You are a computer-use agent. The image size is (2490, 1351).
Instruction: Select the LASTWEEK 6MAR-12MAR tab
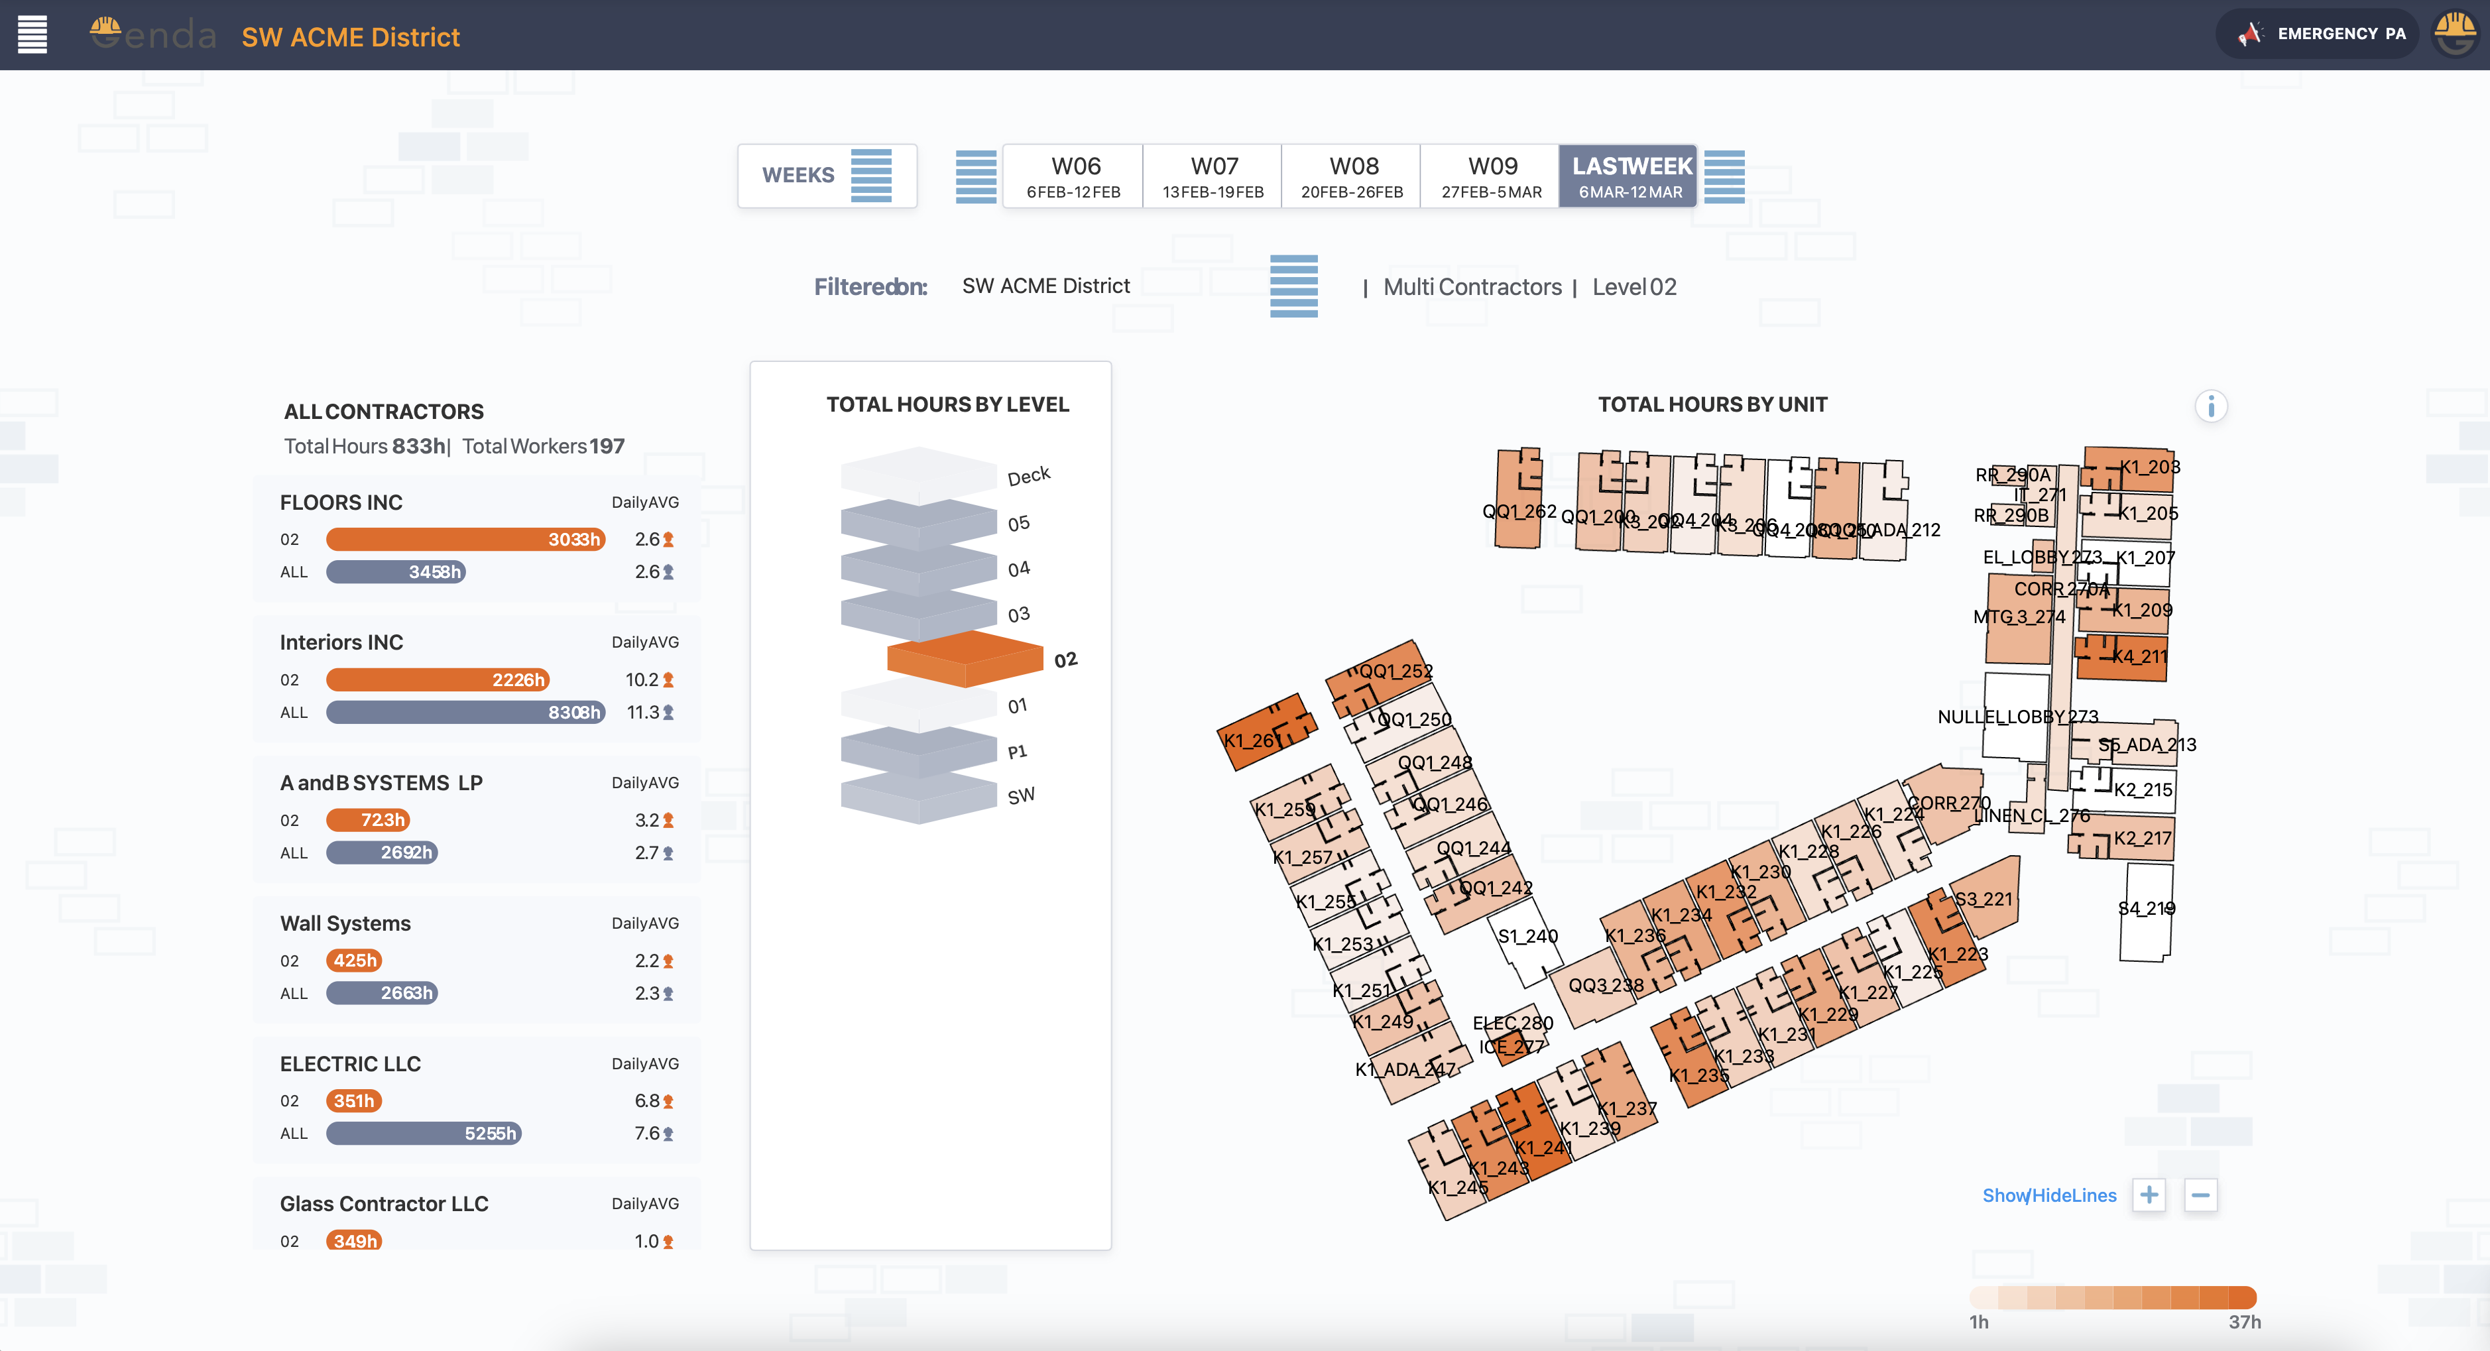point(1630,176)
